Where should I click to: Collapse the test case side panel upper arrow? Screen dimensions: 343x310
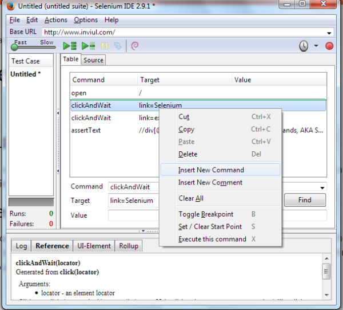58,113
